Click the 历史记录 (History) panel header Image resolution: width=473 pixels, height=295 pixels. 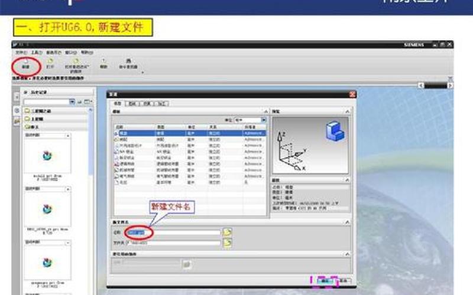57,92
